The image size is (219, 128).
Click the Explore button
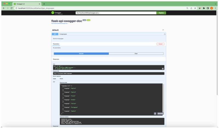(x=161, y=13)
